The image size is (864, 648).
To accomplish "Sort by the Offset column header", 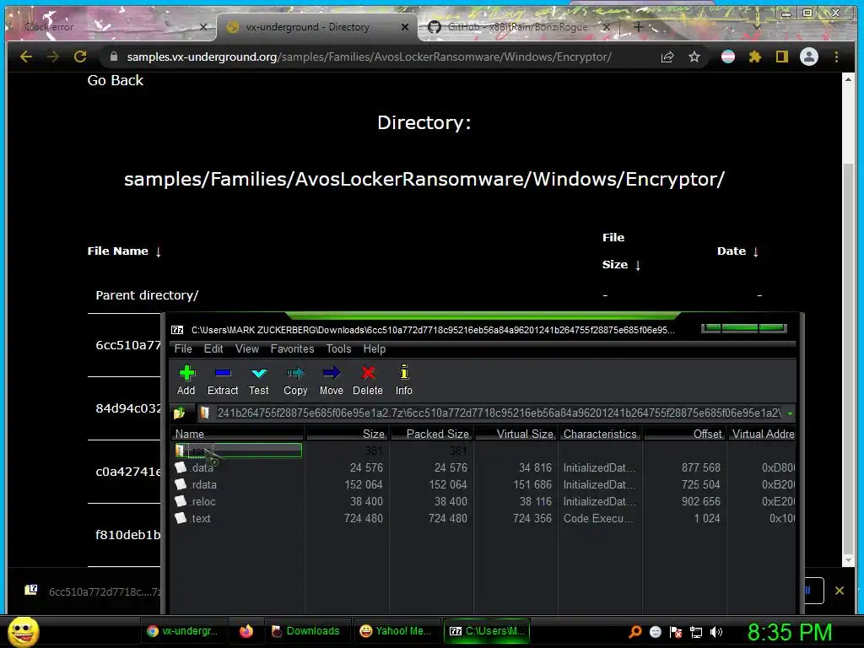I will click(x=685, y=435).
